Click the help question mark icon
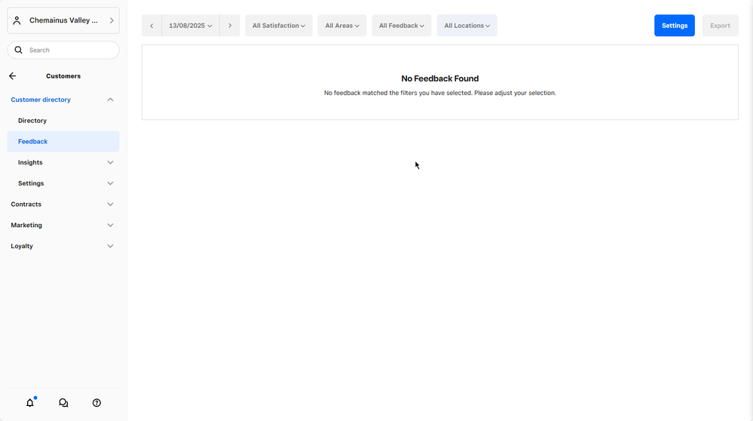Screen dimensions: 753x421 tap(96, 403)
